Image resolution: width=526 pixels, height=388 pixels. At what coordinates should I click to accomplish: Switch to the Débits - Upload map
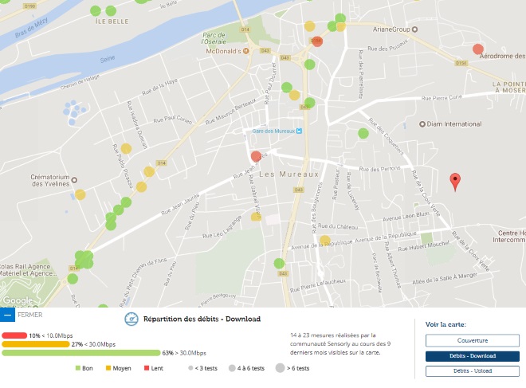click(x=472, y=371)
